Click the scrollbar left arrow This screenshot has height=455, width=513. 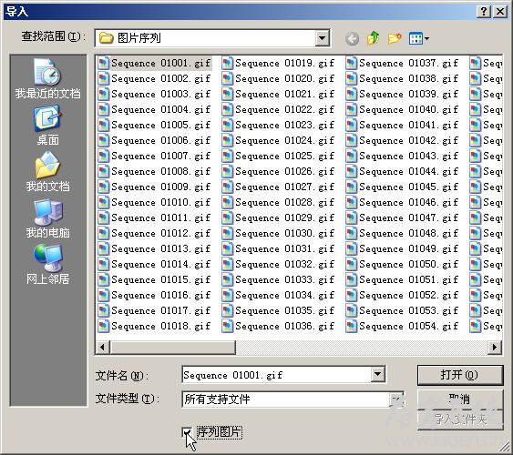coord(102,347)
